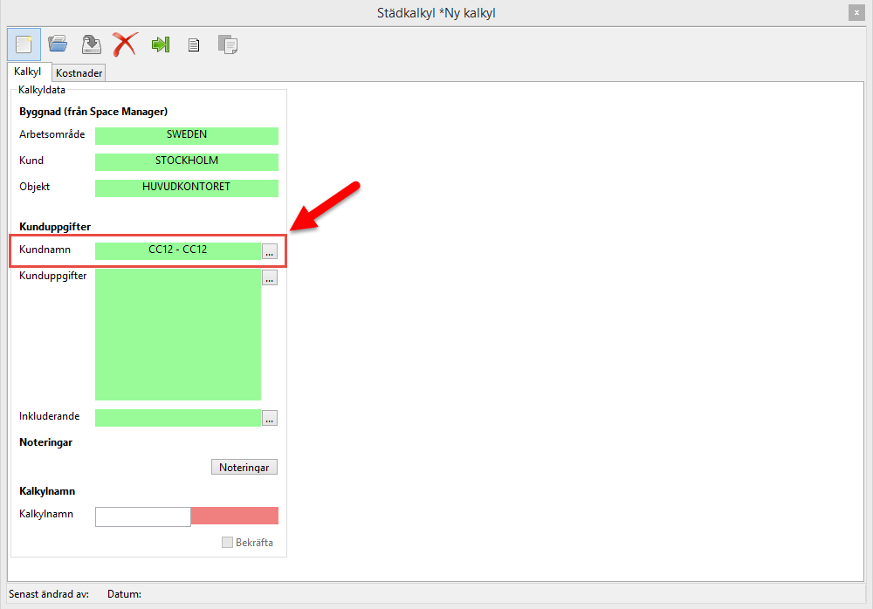Click the Arbetsområde field showing SWEDEN
Viewport: 873px width, 609px height.
[x=186, y=135]
